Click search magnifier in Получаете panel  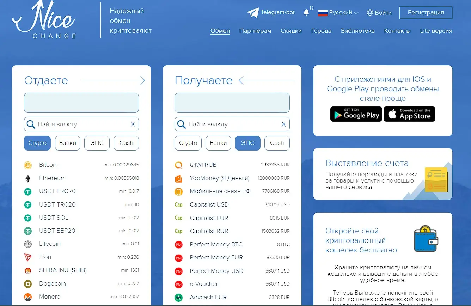point(182,124)
